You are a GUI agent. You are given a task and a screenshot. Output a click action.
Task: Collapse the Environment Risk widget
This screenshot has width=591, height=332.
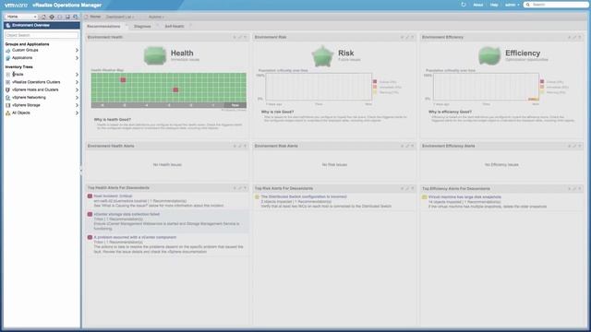[x=402, y=37]
